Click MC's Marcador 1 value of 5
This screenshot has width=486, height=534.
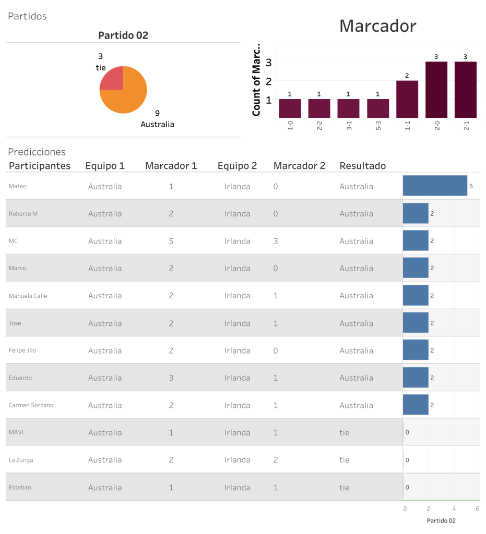(x=171, y=241)
